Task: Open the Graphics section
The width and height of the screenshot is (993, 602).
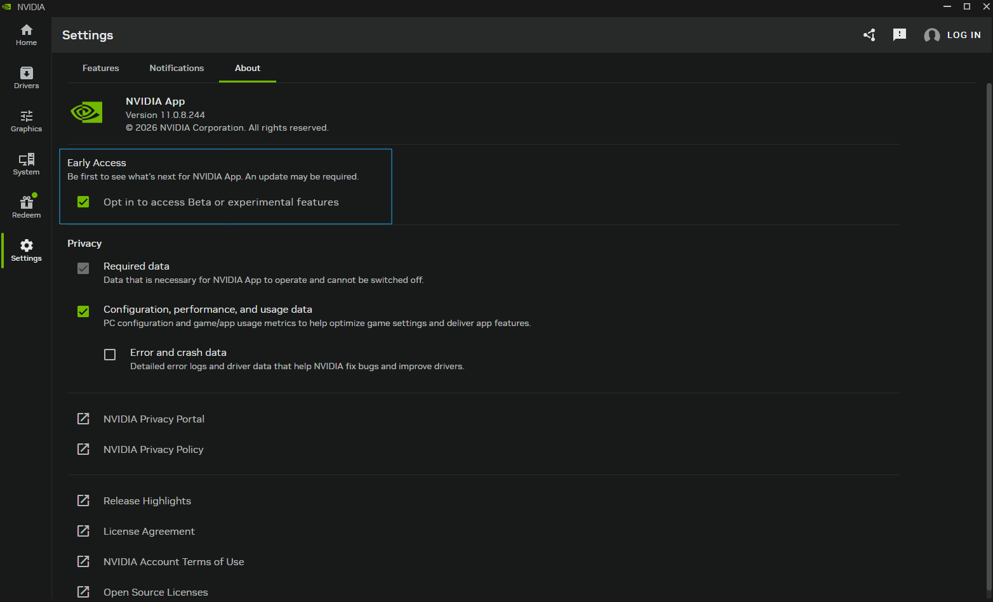Action: point(26,121)
